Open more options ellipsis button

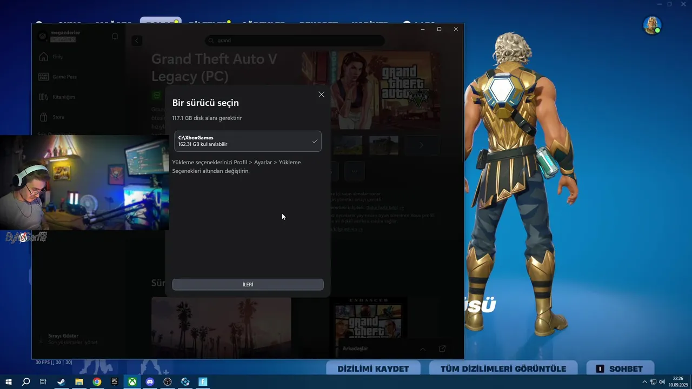point(355,171)
